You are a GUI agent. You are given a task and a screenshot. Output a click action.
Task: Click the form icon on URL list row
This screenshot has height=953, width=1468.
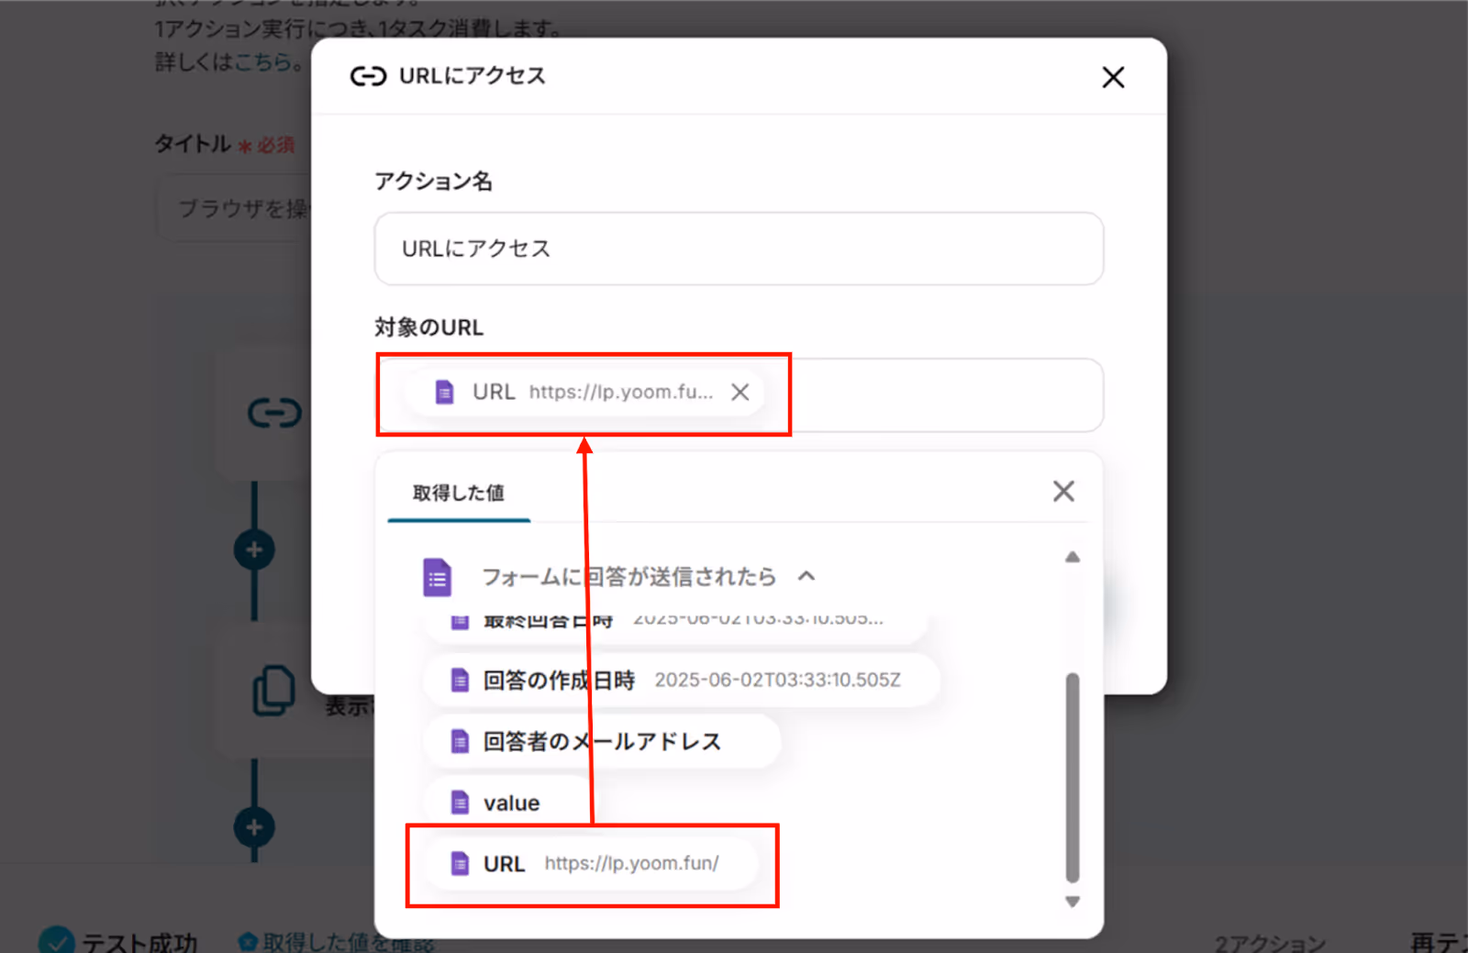[461, 864]
